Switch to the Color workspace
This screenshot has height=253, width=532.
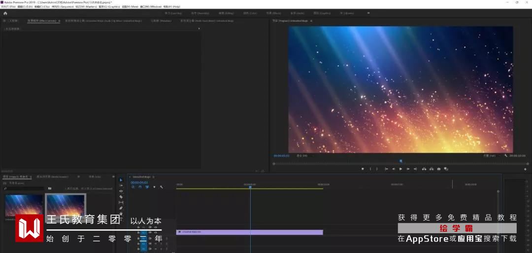pyautogui.click(x=250, y=13)
